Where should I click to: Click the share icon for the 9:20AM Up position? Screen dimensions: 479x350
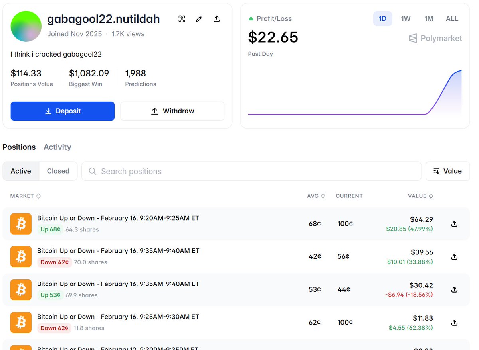(x=454, y=224)
